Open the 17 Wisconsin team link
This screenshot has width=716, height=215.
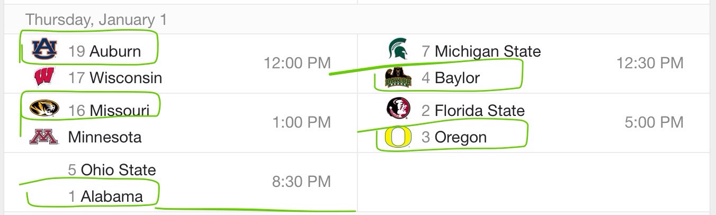(115, 78)
